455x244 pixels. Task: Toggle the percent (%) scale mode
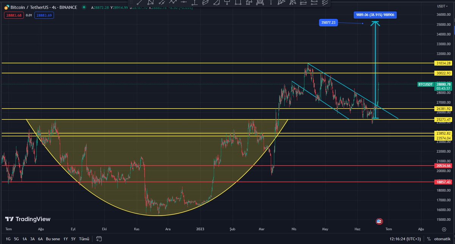click(x=429, y=239)
